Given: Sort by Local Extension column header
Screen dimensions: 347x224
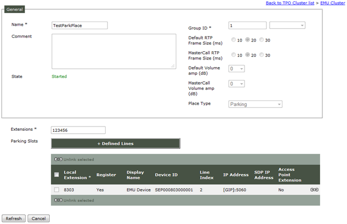Looking at the screenshot, I should tap(77, 175).
